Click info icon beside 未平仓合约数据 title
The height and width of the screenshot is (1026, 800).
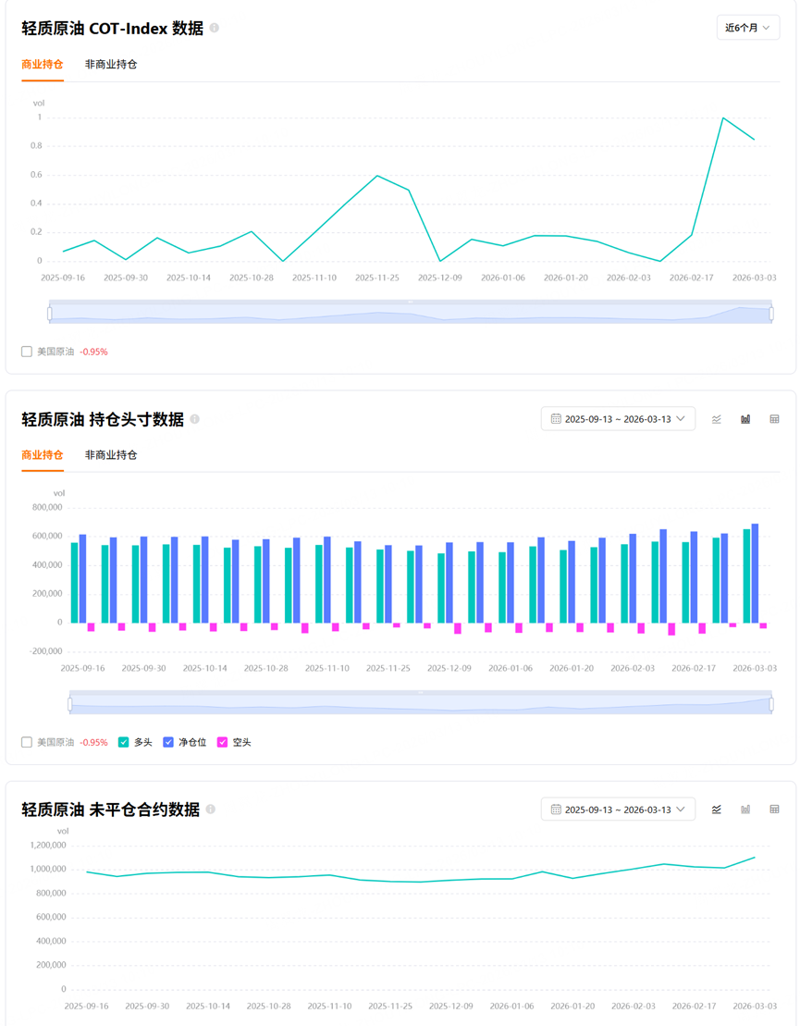point(210,810)
